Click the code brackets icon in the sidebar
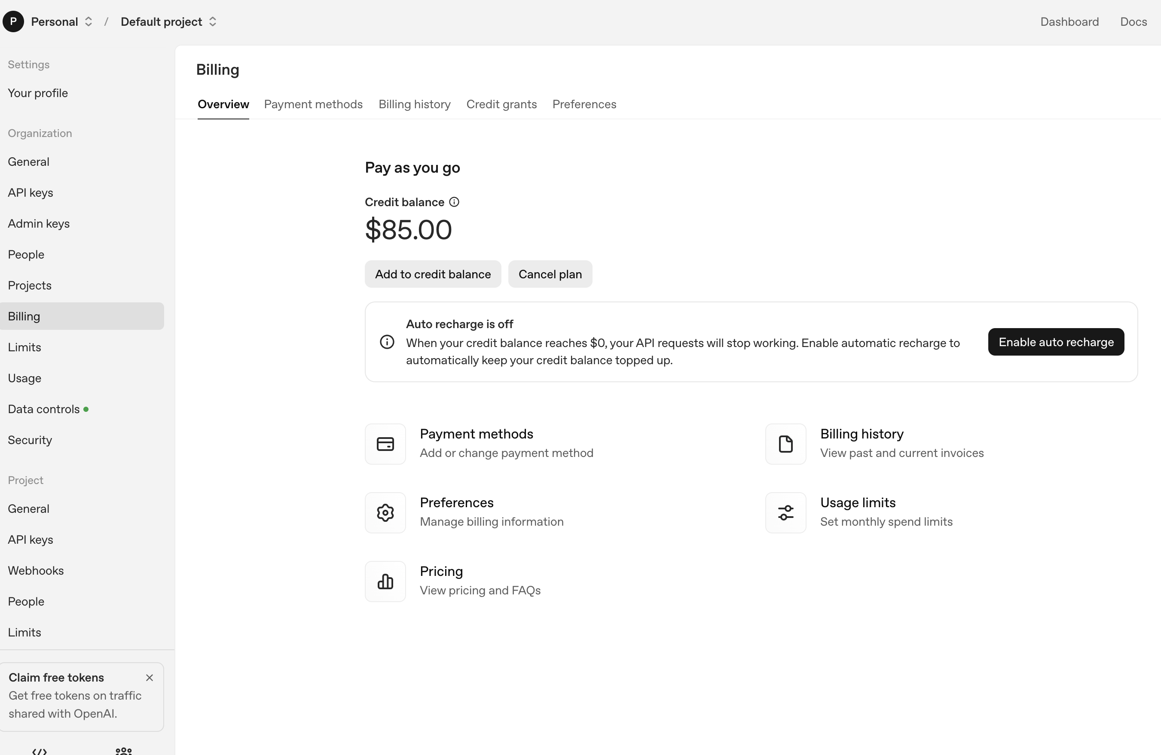 click(40, 751)
